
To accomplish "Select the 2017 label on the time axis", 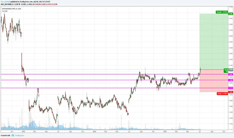I will [165, 131].
